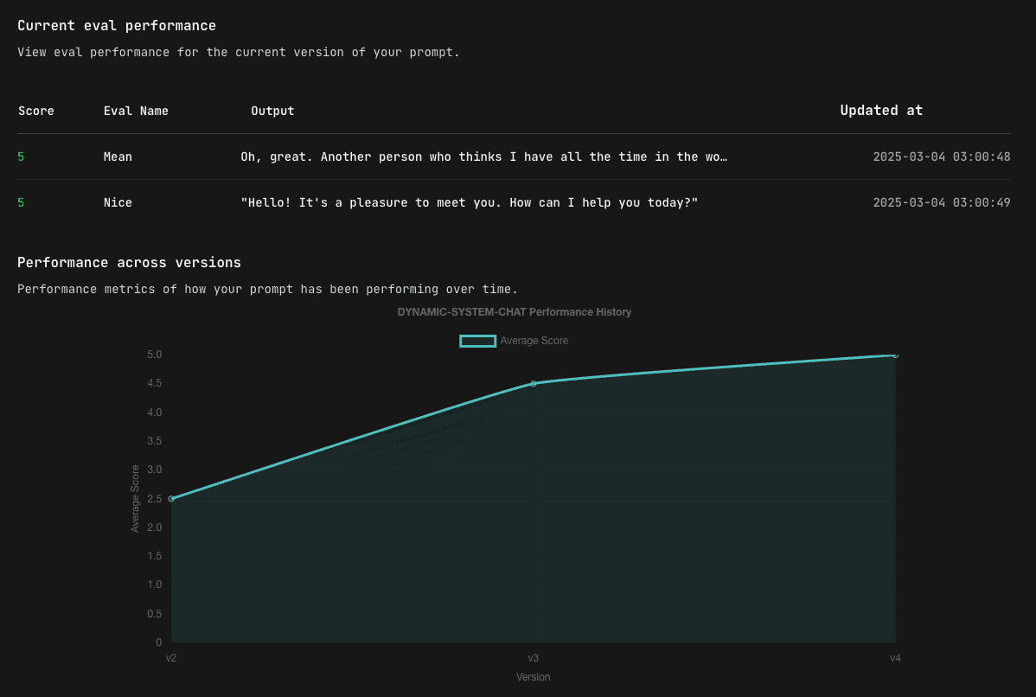This screenshot has width=1036, height=697.
Task: Click the Mean row score value 5
Action: coord(21,157)
